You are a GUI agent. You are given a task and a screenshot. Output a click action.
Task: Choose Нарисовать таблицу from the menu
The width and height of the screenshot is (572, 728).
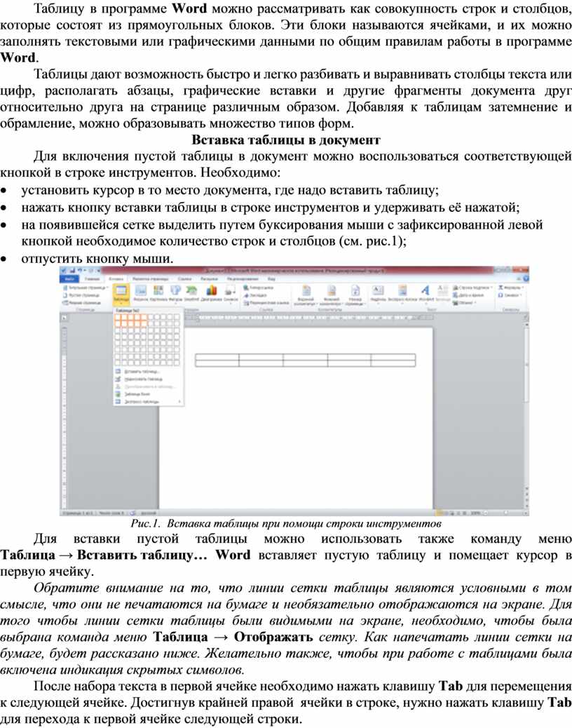(x=142, y=379)
